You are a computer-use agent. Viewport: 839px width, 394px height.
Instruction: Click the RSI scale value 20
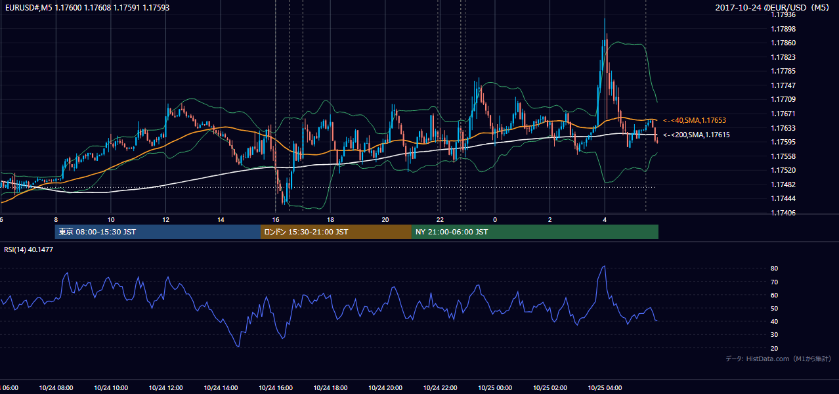point(775,348)
